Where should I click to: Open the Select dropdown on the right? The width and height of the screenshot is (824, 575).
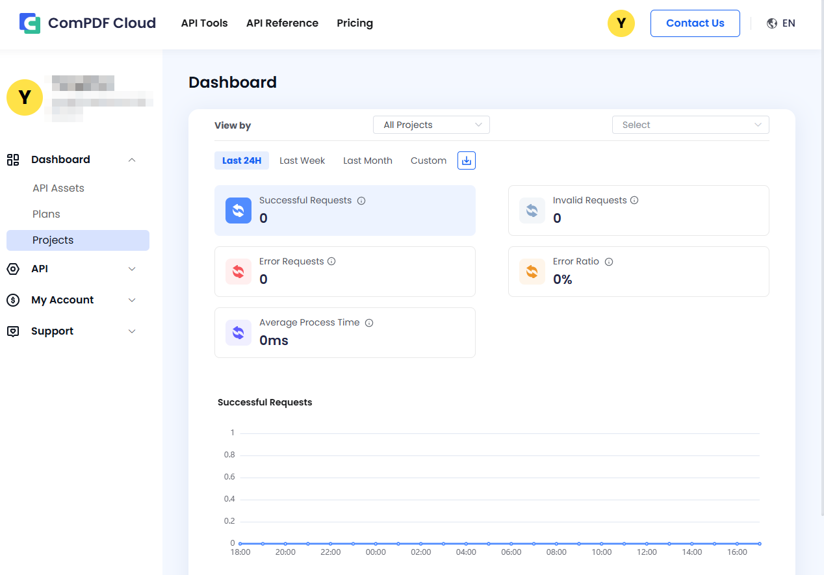pyautogui.click(x=690, y=124)
